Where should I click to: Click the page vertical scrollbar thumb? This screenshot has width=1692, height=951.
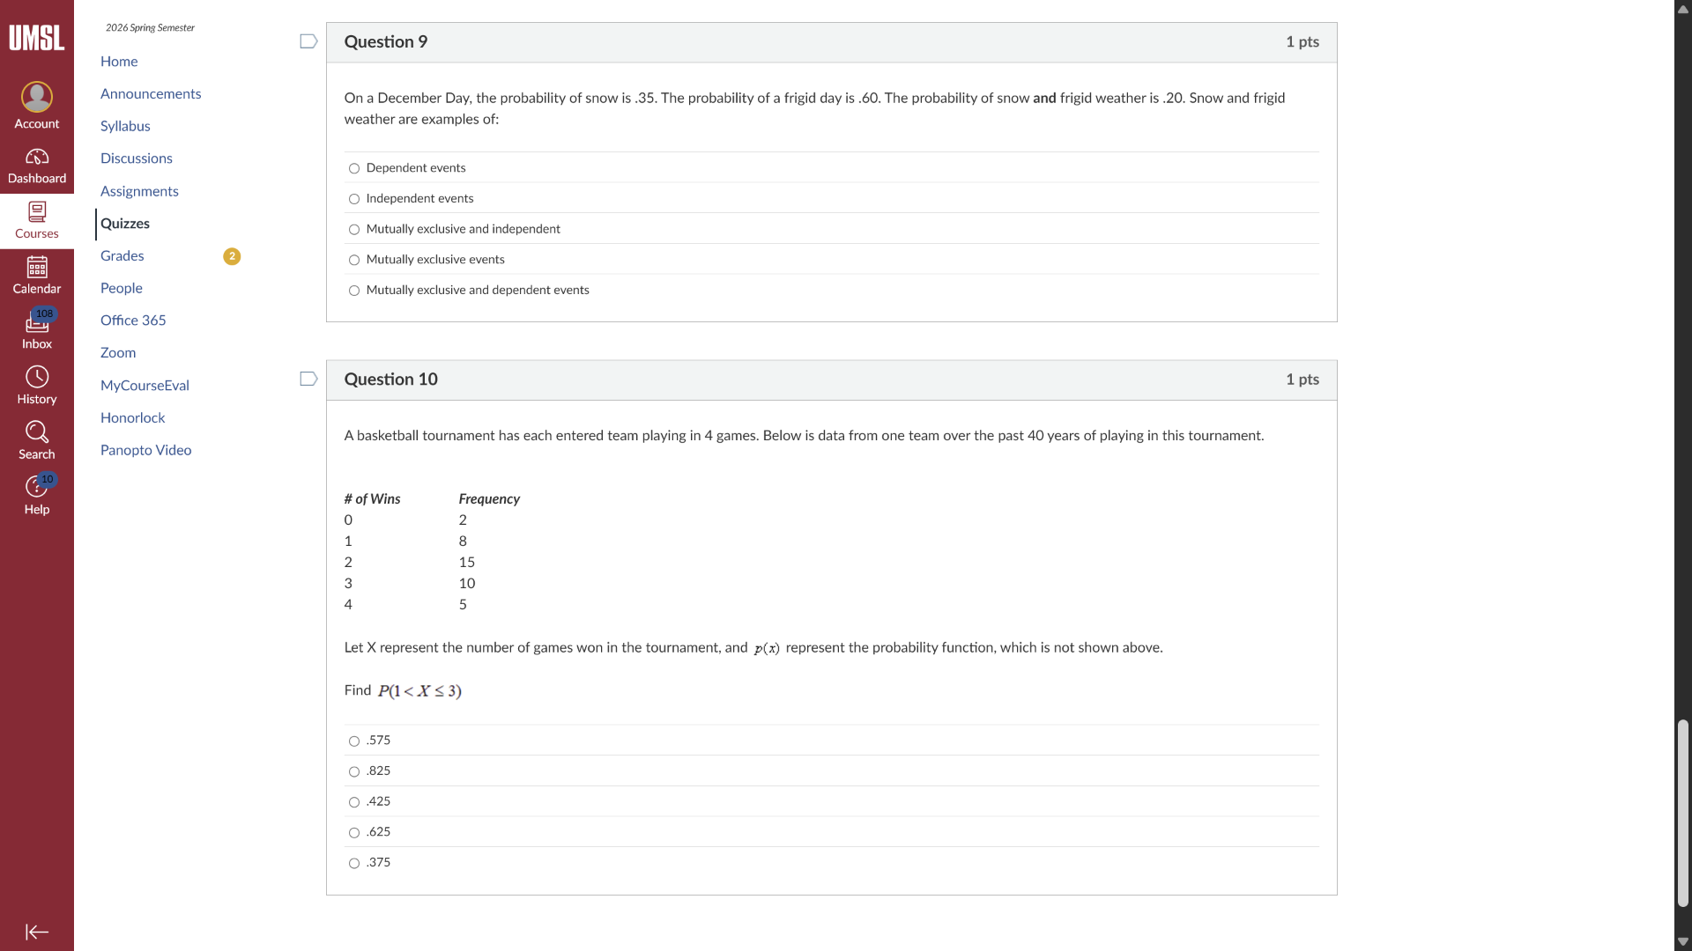[1683, 813]
